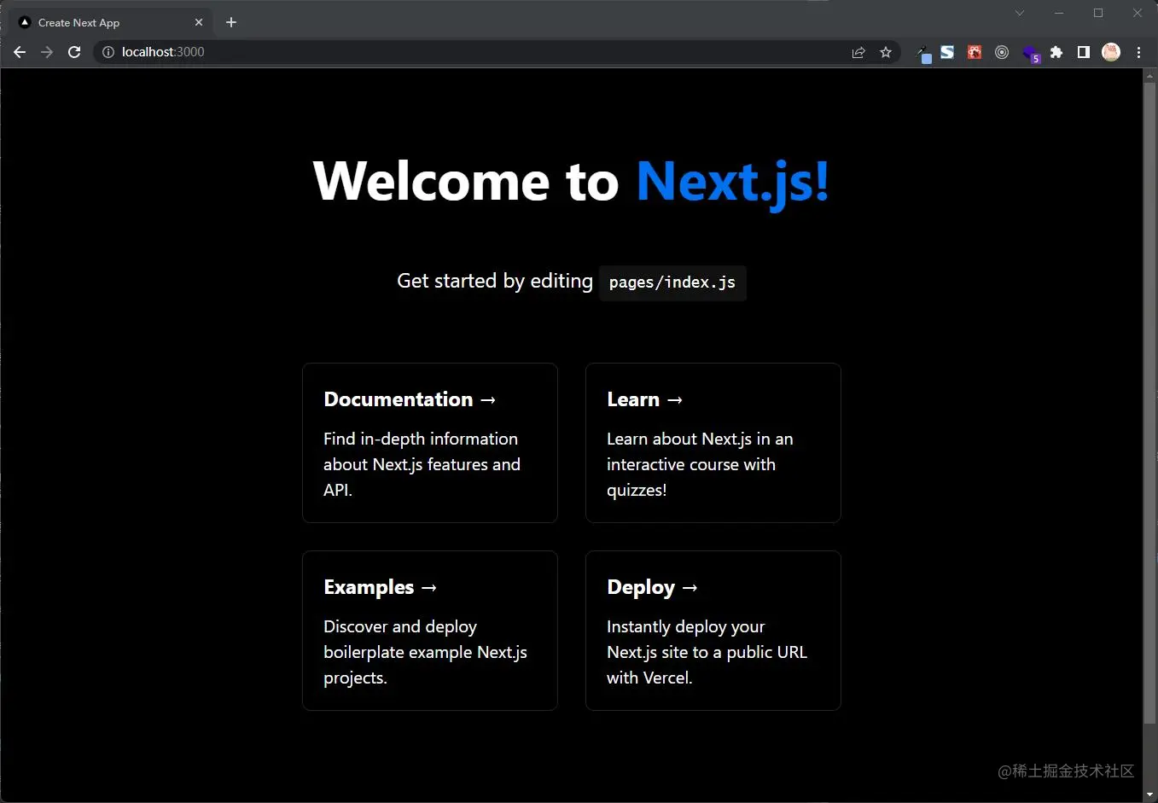Screen dimensions: 1158x803
Task: Reload the localhost page
Action: [74, 52]
